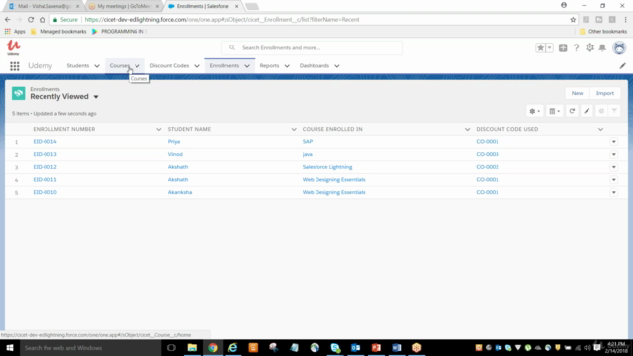Open enrollment record EID-0011

[x=45, y=180]
